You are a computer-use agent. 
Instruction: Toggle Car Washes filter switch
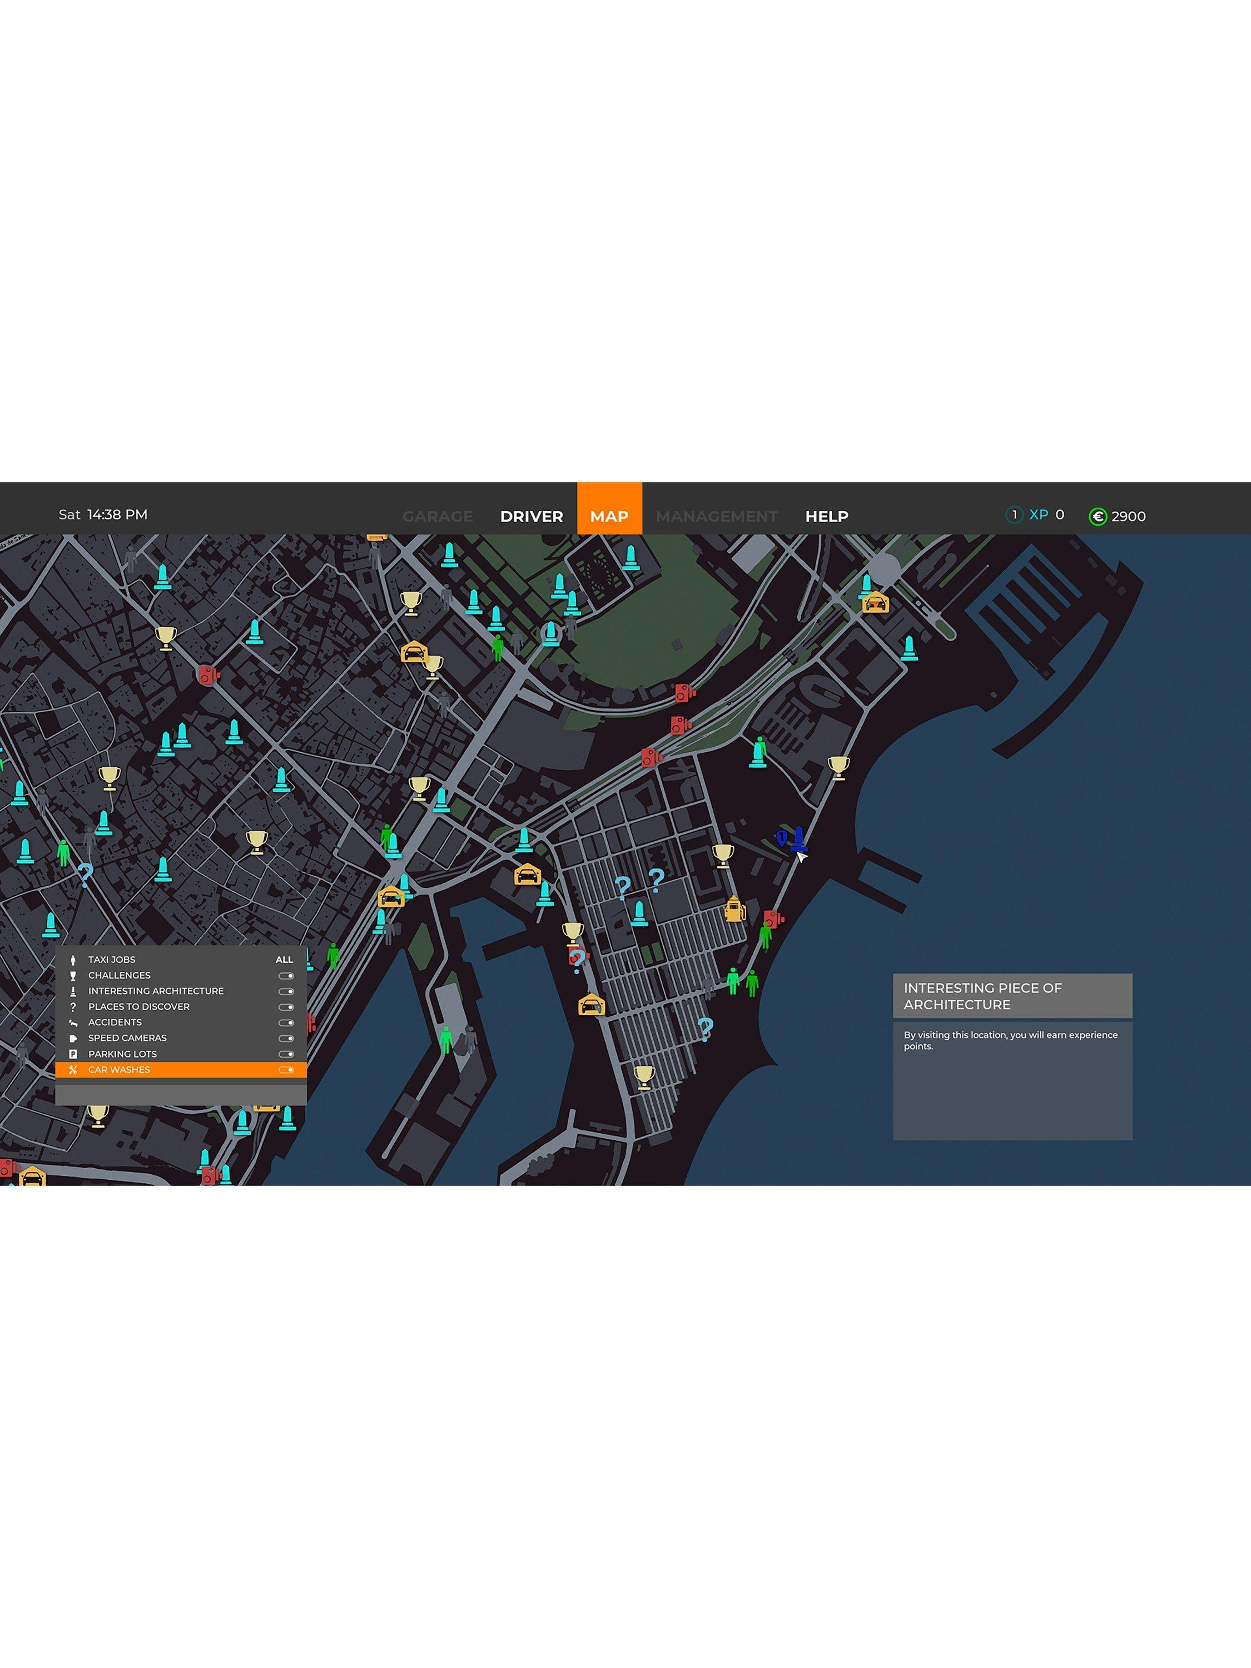tap(286, 1070)
